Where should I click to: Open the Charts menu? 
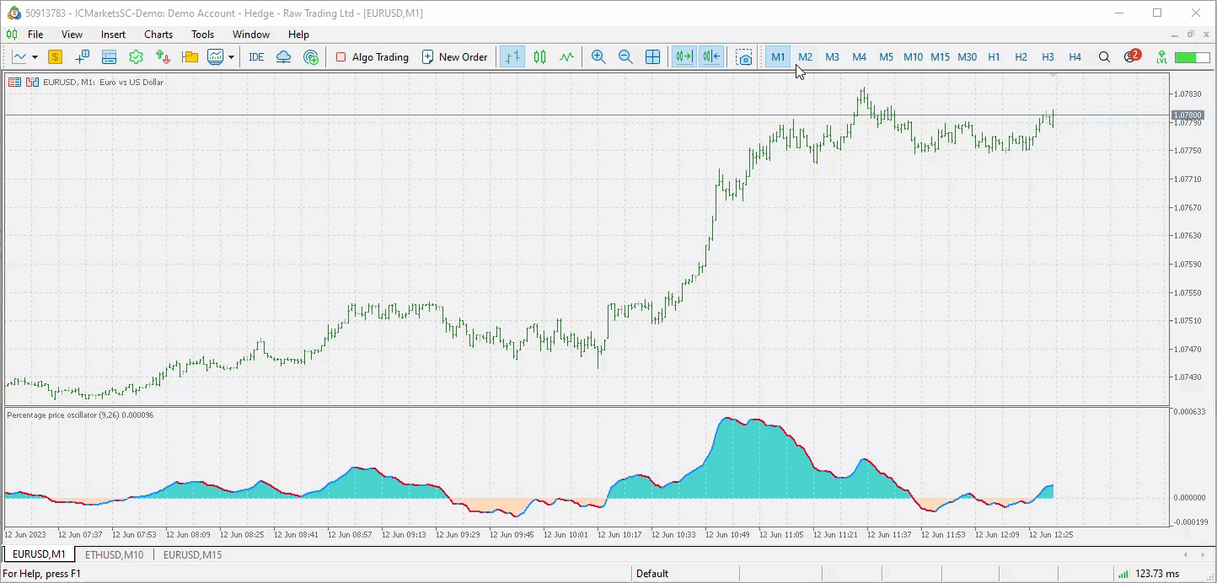(158, 35)
